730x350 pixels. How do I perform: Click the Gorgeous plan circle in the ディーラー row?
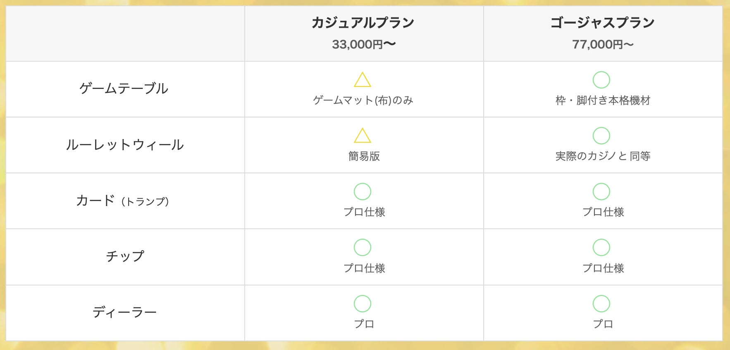[601, 304]
